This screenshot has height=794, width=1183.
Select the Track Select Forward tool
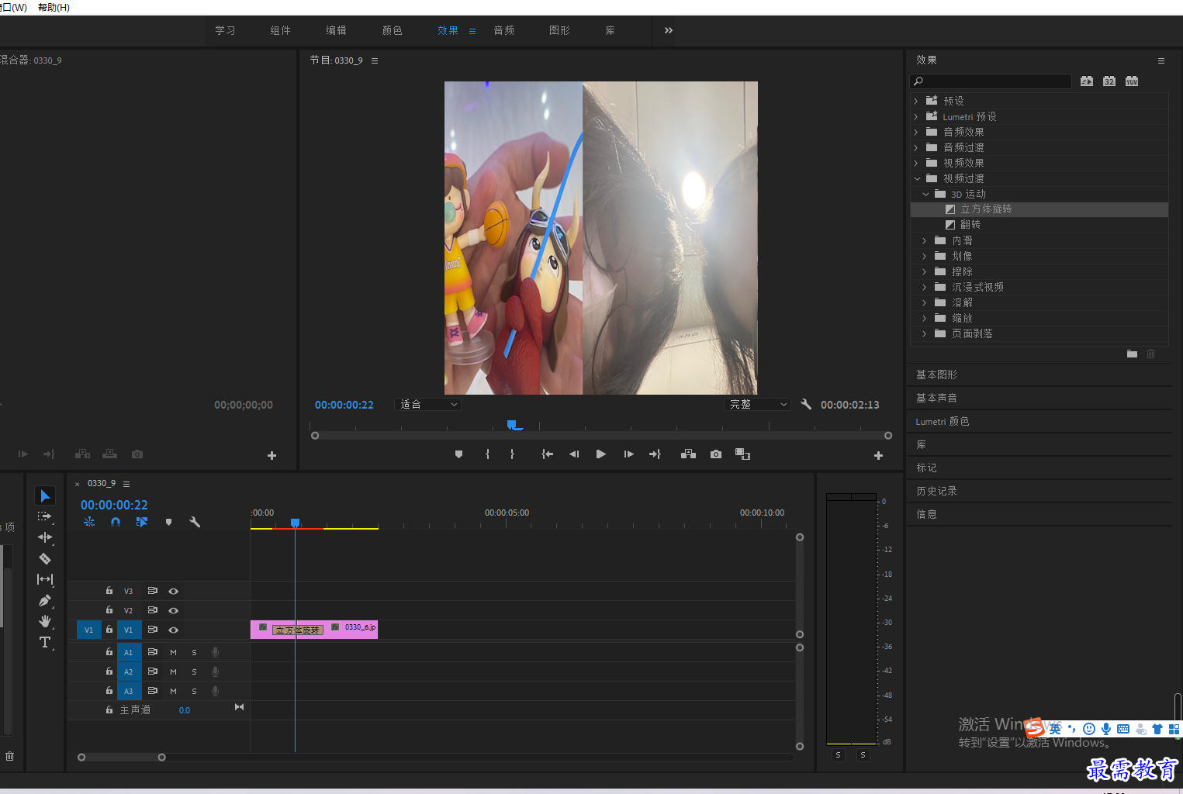click(x=45, y=516)
